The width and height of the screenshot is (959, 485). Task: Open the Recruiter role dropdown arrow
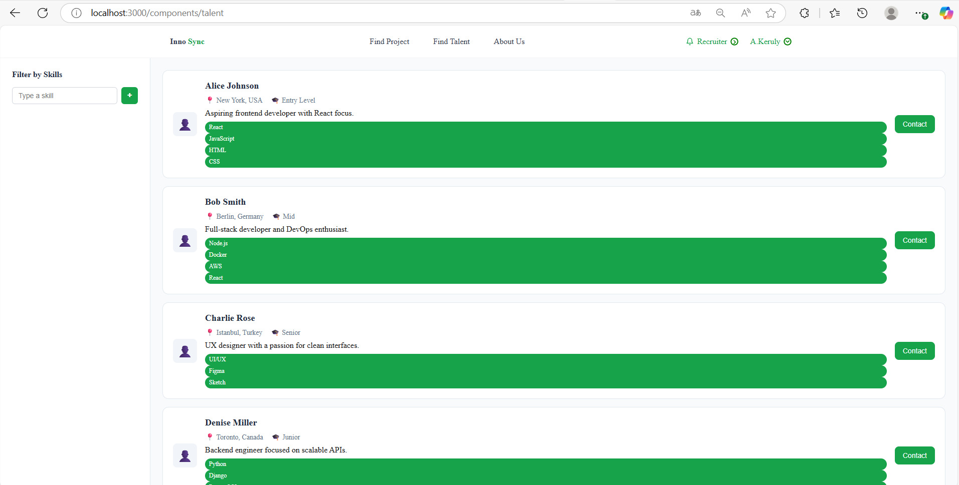(734, 42)
